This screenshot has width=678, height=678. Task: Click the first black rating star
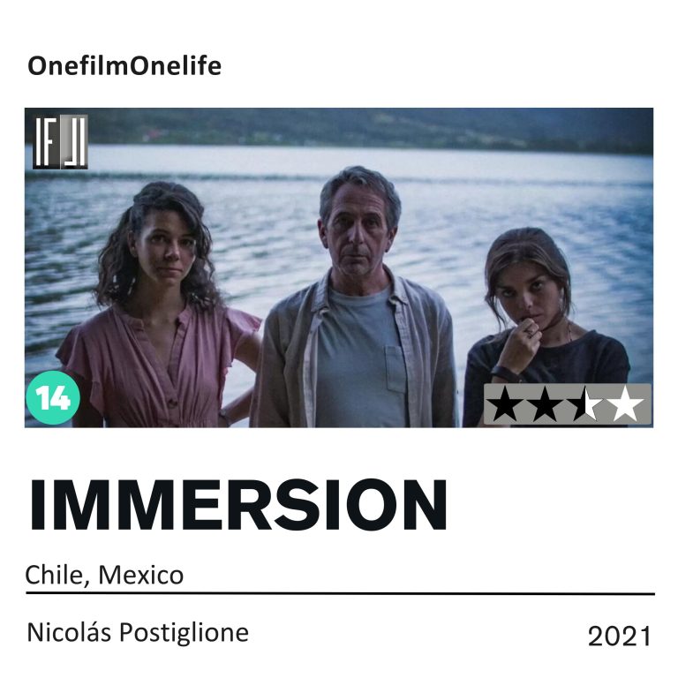click(505, 404)
